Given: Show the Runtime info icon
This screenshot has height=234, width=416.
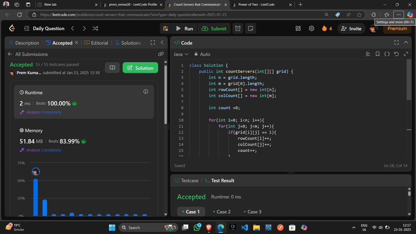Looking at the screenshot, I should [146, 92].
